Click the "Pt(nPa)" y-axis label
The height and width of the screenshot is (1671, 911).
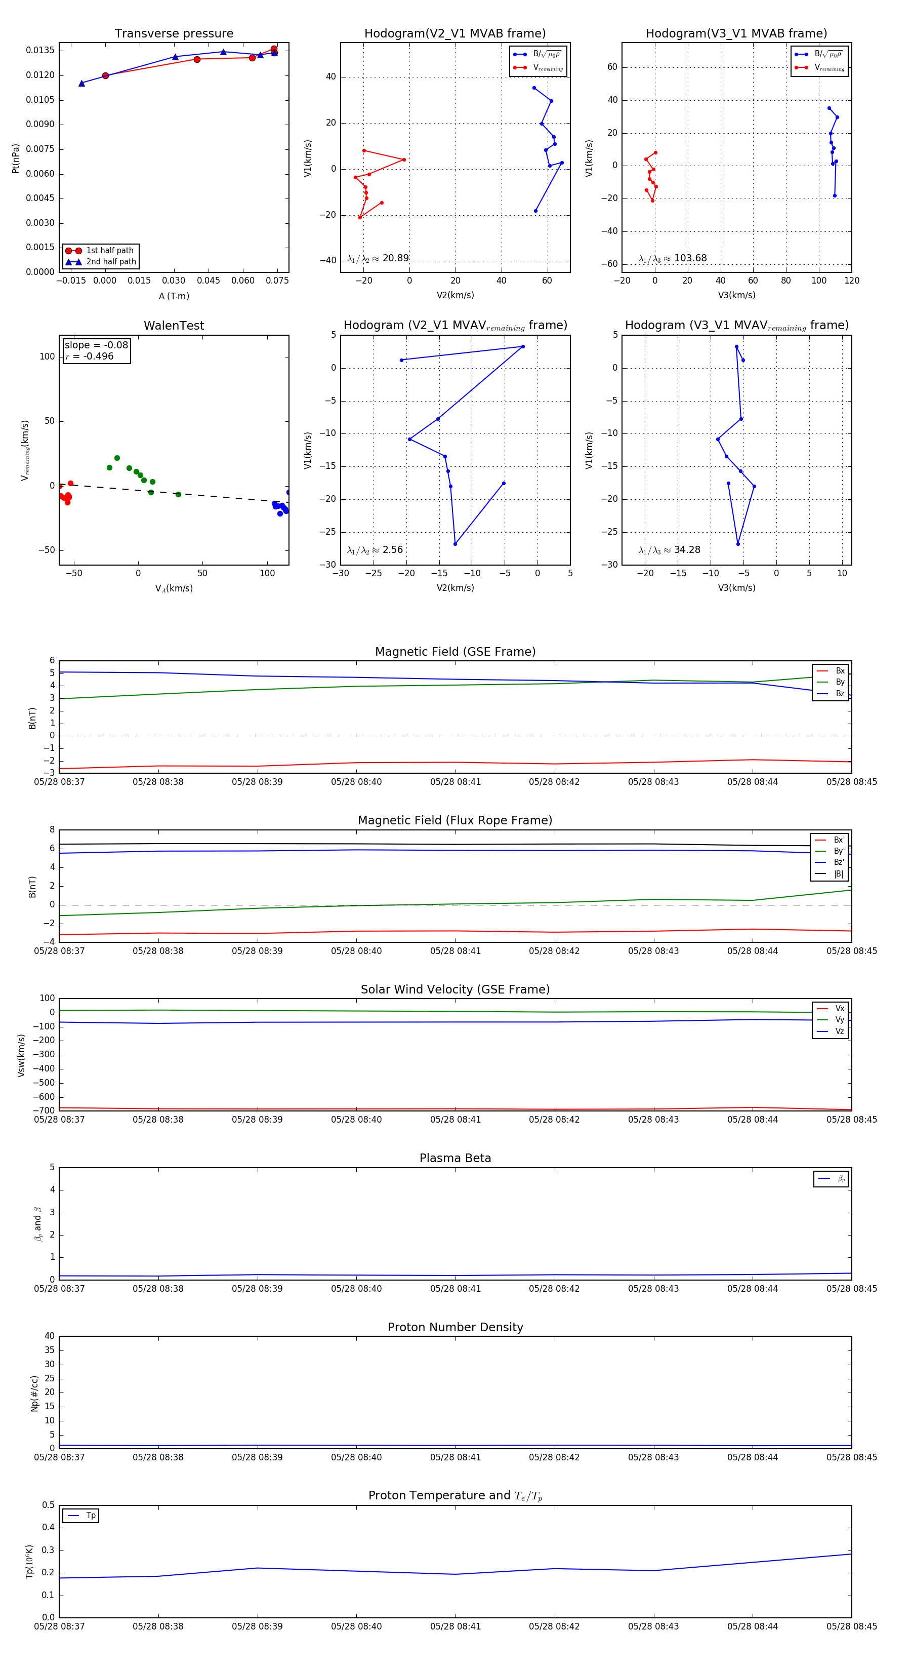pos(16,157)
